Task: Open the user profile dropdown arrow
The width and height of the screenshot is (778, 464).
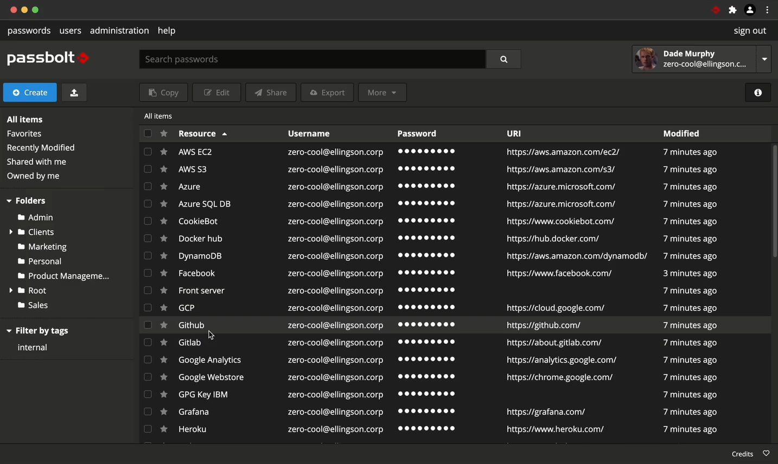Action: click(x=764, y=59)
